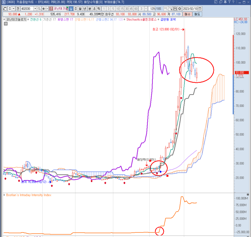Toggle the left side panel icon
This screenshot has width=251, height=237.
point(5,9)
